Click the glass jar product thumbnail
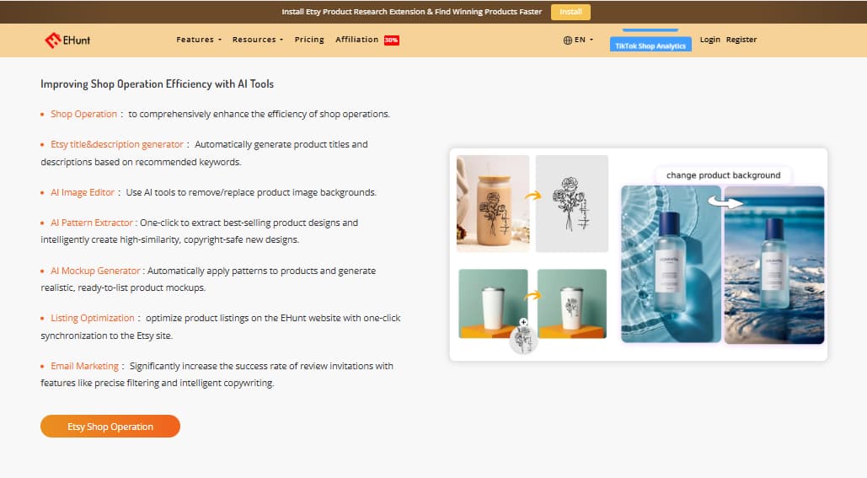 [x=493, y=203]
